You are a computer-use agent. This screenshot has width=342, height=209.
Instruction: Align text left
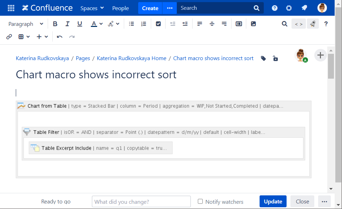(200, 24)
